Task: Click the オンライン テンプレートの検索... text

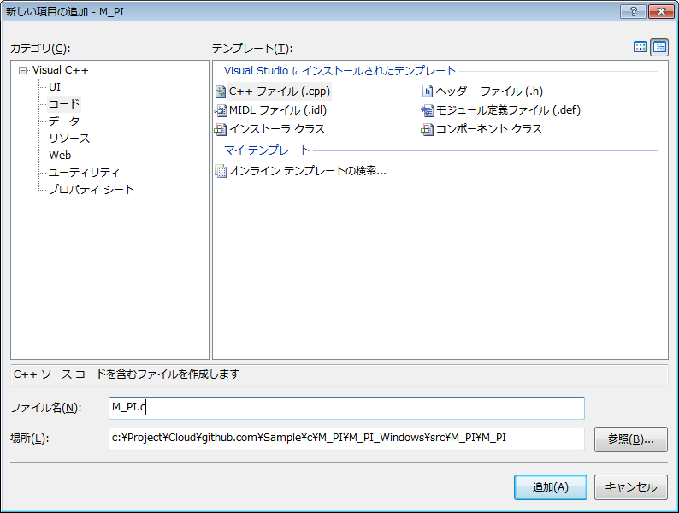Action: 308,171
